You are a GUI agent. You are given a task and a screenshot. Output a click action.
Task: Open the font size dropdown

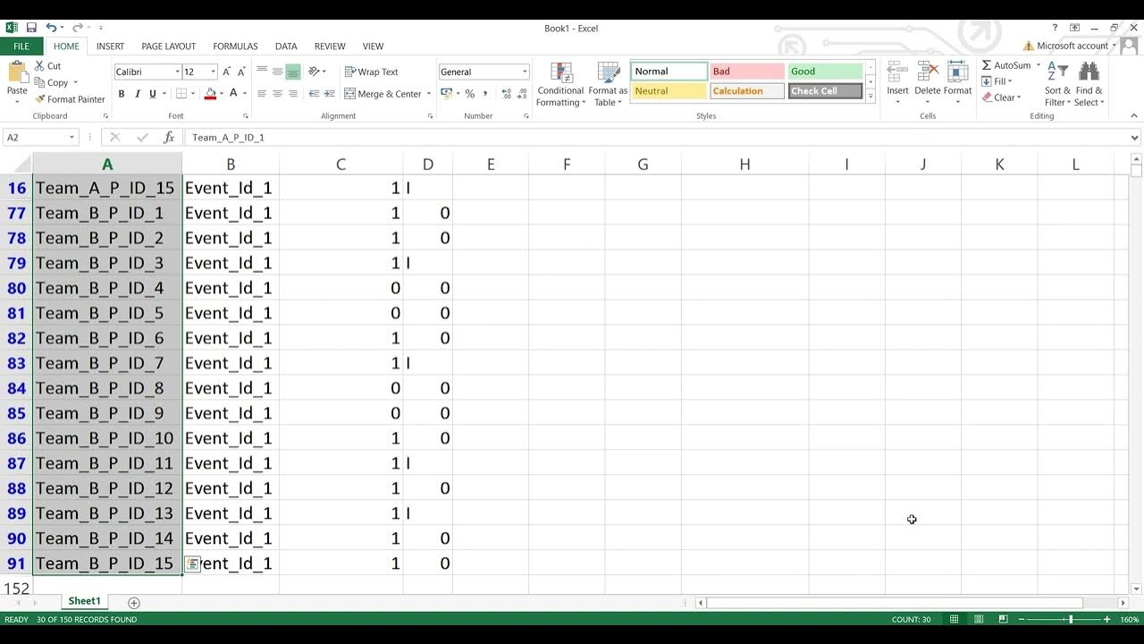click(x=211, y=72)
